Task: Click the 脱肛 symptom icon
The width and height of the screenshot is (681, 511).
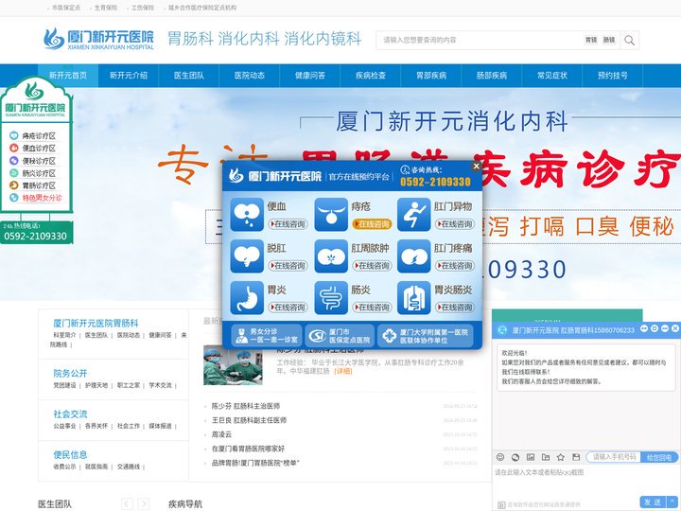Action: pos(247,256)
